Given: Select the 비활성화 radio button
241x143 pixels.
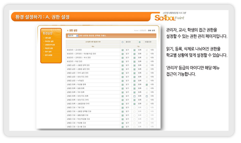Looking at the screenshot, I should coord(140,42).
